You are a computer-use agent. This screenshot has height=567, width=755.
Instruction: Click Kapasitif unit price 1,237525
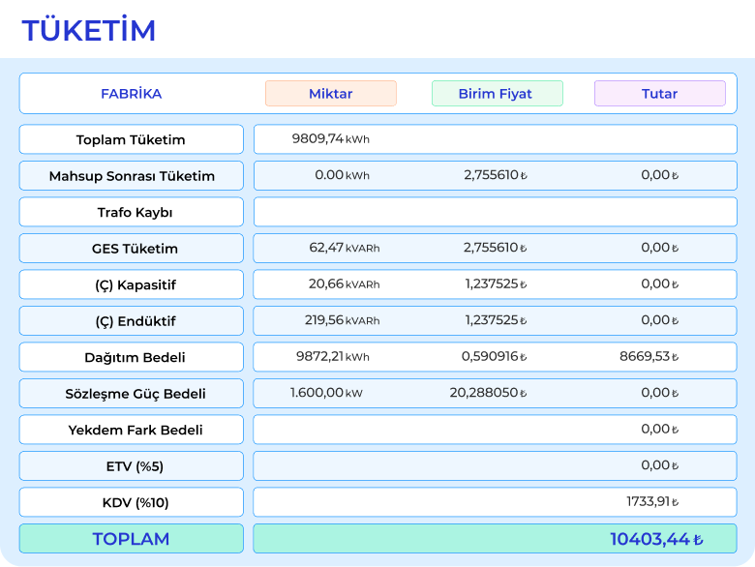point(496,283)
